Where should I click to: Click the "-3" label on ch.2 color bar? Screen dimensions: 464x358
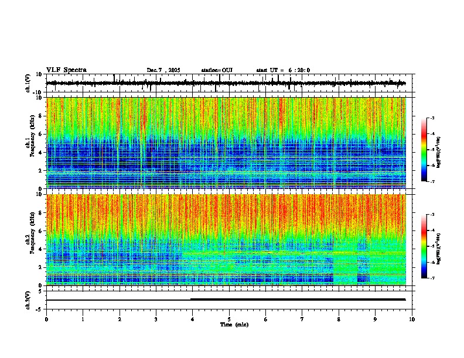point(432,215)
